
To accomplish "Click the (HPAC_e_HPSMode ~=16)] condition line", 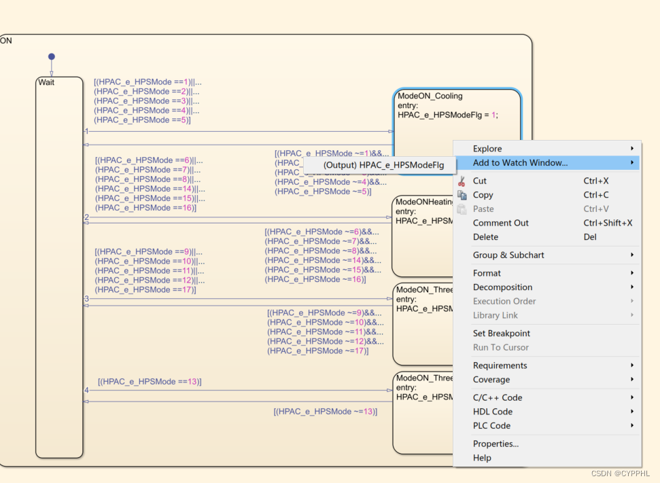I will pyautogui.click(x=315, y=279).
